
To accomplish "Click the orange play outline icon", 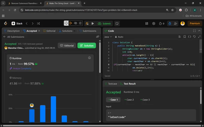I will (71, 23).
